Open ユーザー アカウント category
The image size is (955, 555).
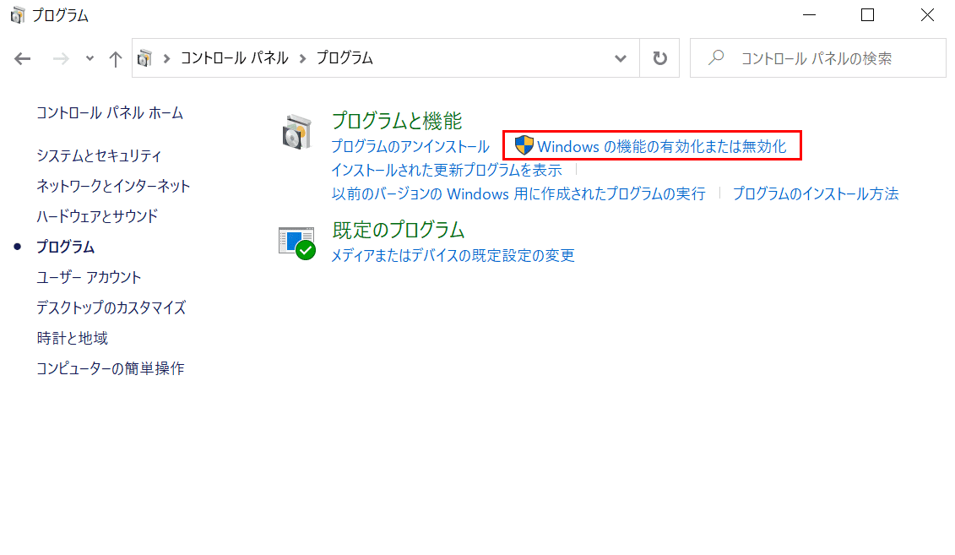[x=89, y=277]
